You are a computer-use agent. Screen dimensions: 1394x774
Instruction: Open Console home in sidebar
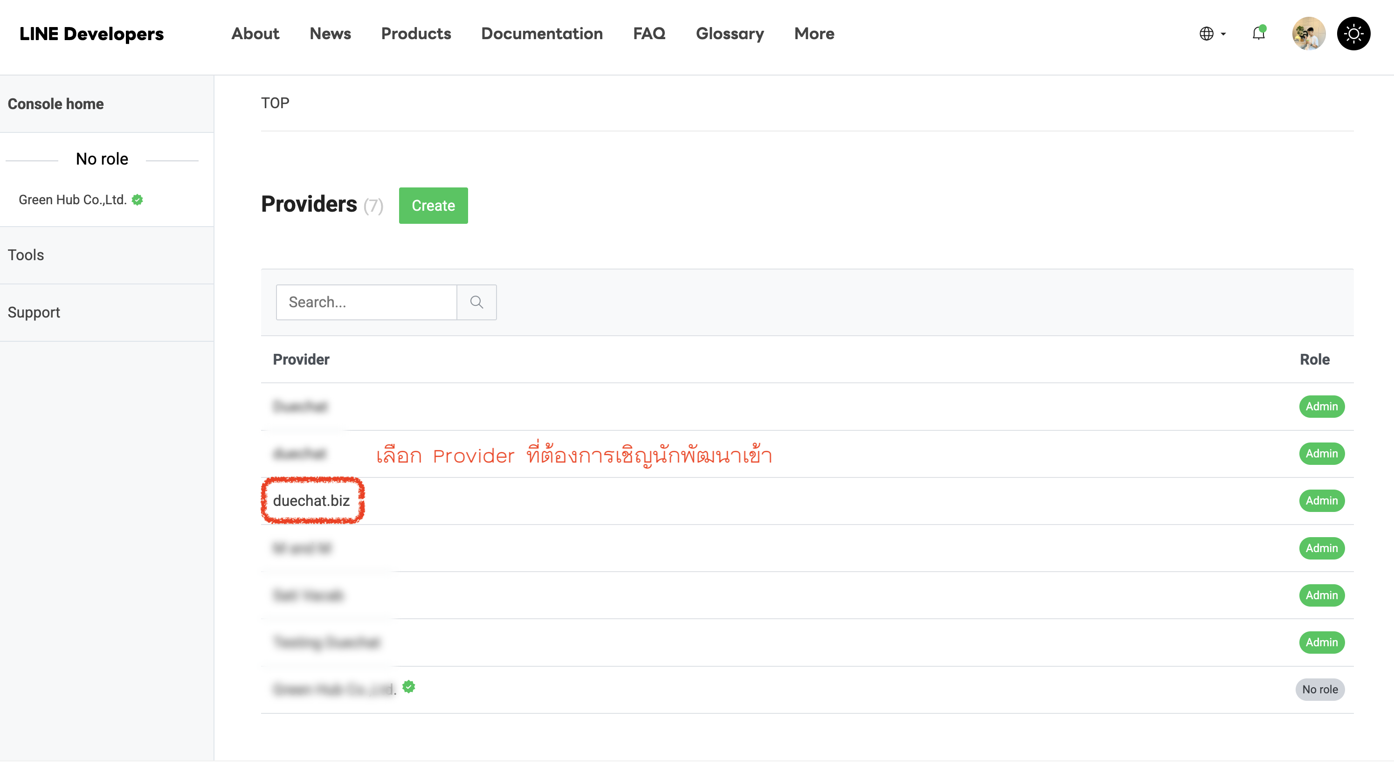pyautogui.click(x=56, y=104)
